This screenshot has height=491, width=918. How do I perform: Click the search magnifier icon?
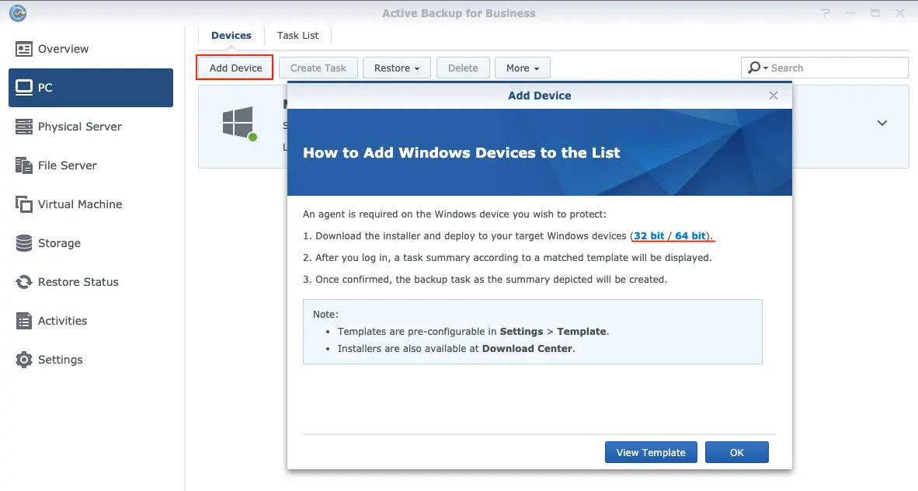click(755, 68)
